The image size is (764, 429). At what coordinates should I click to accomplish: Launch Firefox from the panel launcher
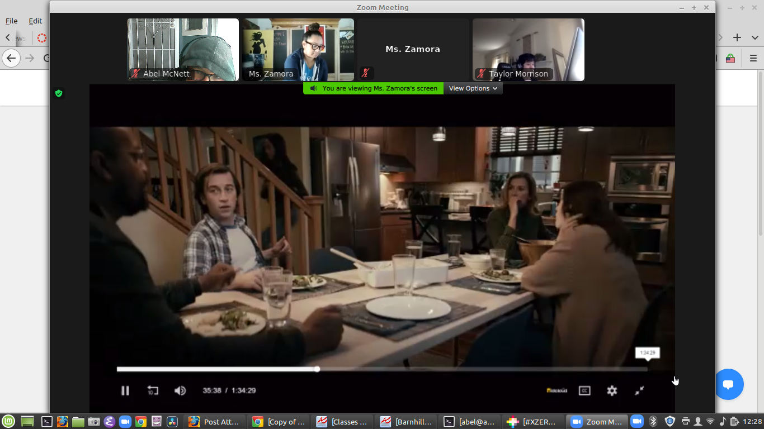click(63, 422)
